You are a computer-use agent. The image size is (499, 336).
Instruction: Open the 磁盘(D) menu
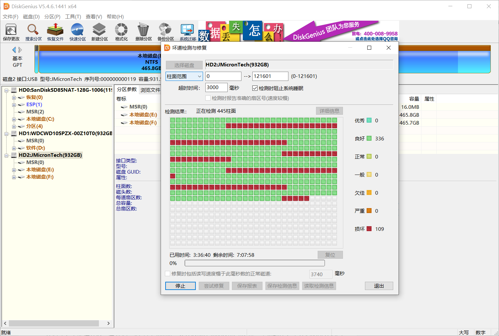pos(31,16)
